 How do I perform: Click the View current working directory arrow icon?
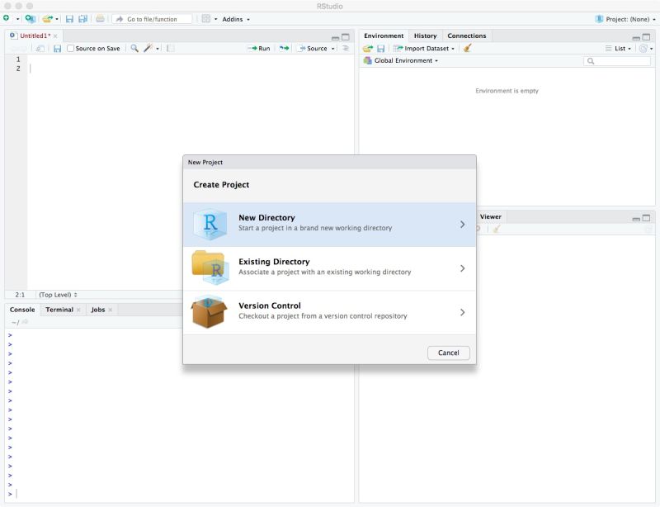coord(25,322)
